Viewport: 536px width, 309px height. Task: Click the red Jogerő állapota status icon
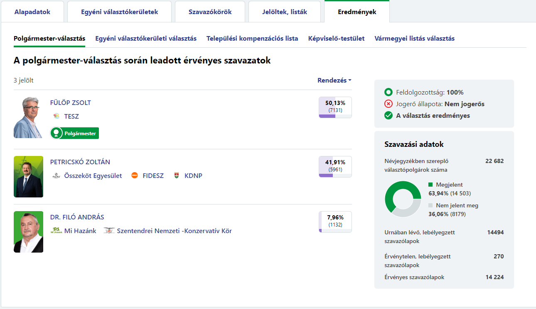pos(388,104)
